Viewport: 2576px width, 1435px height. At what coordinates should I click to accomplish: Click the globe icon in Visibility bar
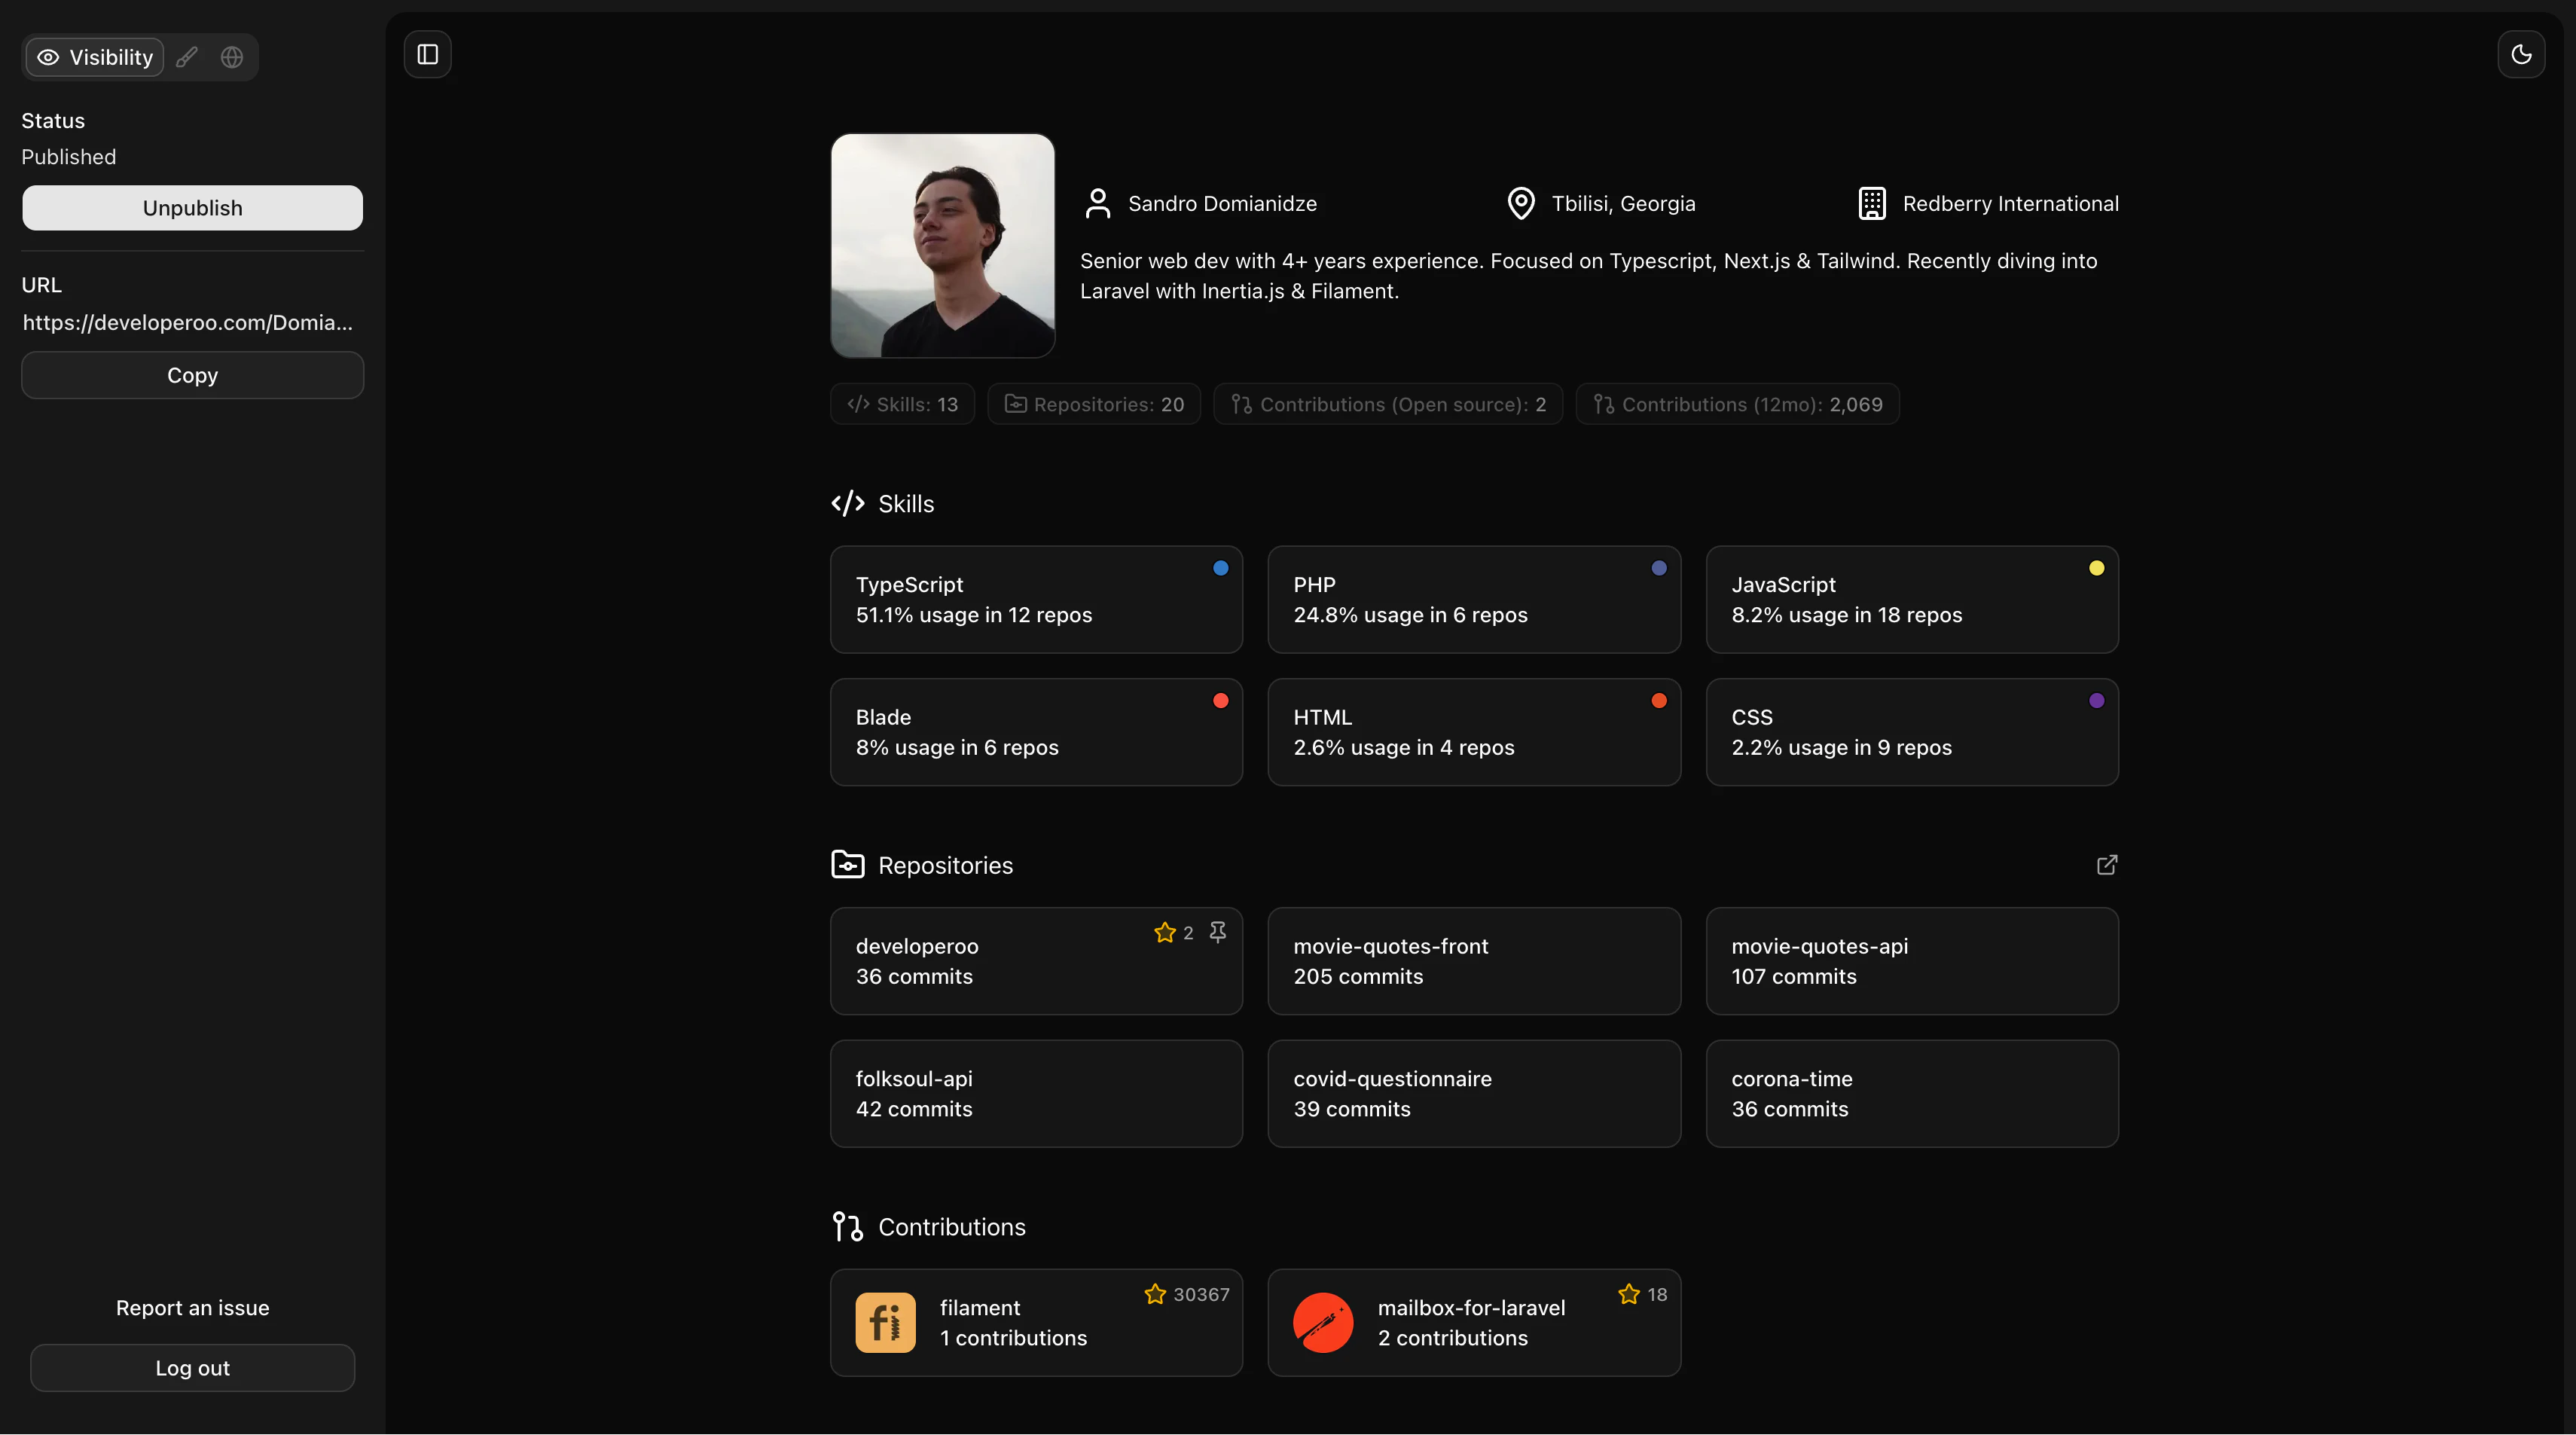tap(232, 57)
